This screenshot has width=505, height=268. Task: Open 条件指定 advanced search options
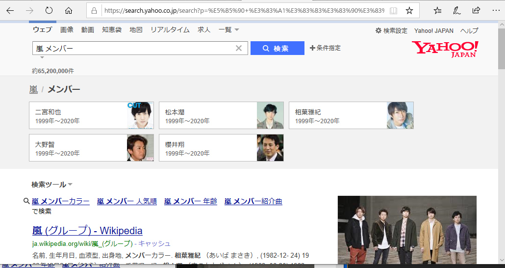(x=325, y=48)
